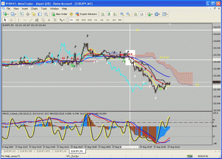Select the horizontal line drawing tool
Image resolution: width=222 pixels, height=159 pixels.
coord(25,20)
